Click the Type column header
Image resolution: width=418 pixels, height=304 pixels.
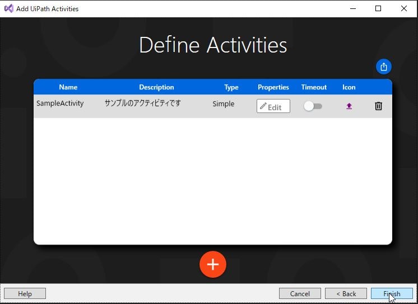coord(231,87)
